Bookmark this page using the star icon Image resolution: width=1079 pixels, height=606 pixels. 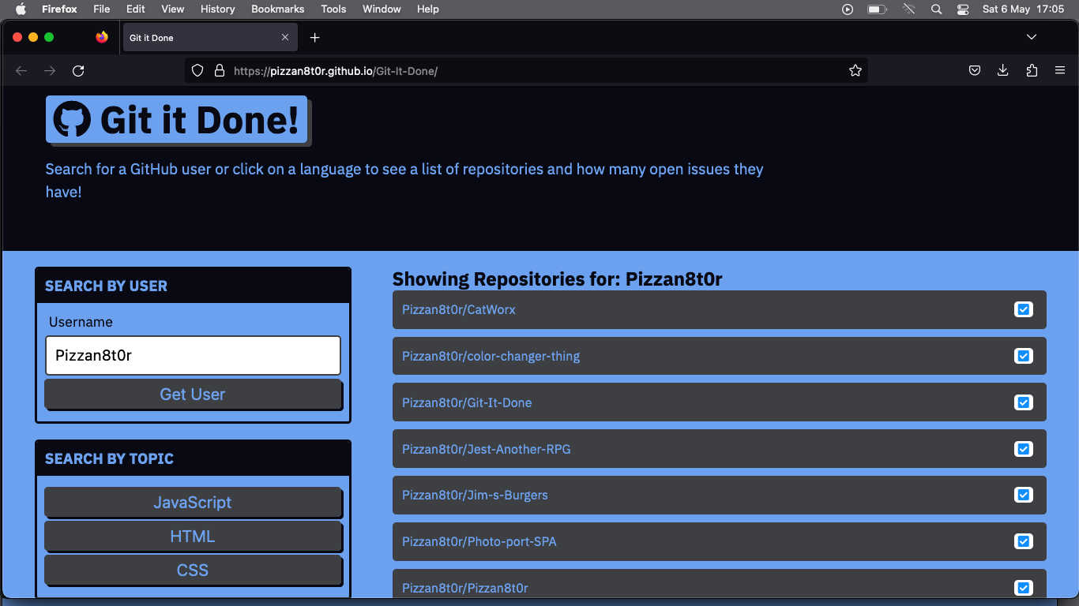(855, 70)
